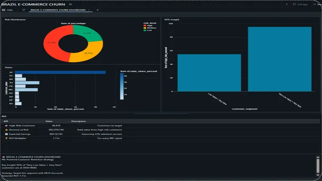Click the States widget title
Image resolution: width=322 pixels, height=181 pixels.
coord(8,67)
